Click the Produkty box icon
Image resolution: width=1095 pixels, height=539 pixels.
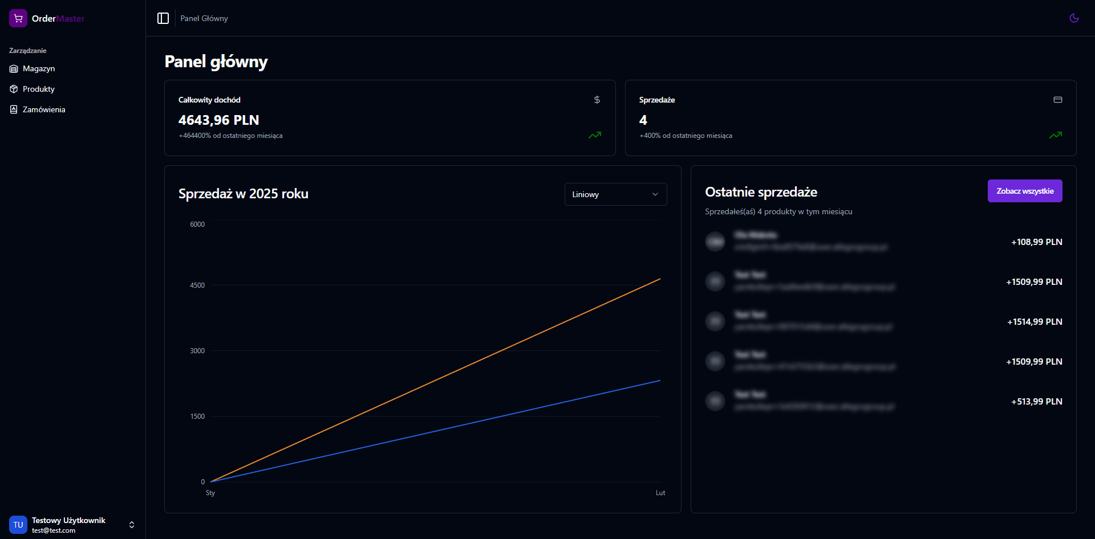(14, 89)
